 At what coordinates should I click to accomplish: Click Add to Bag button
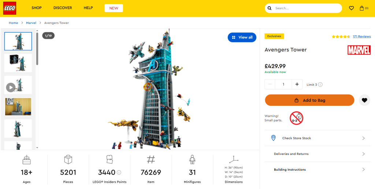pyautogui.click(x=309, y=100)
